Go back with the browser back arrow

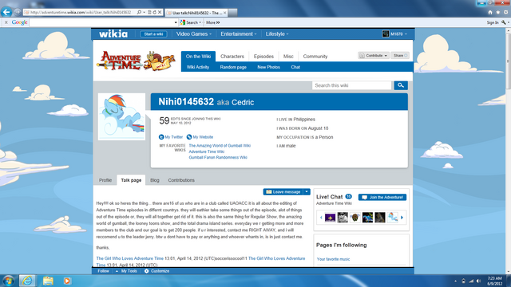coord(6,12)
